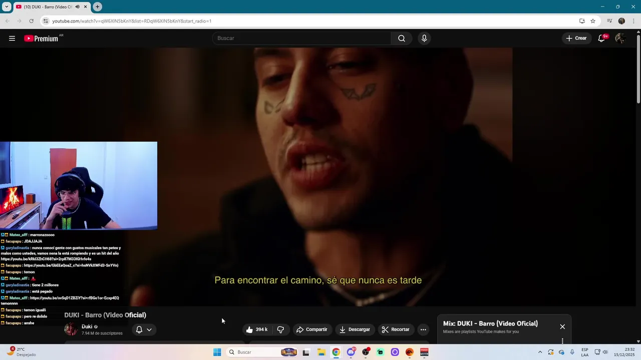Open a new Chrome tab
641x360 pixels.
[x=97, y=6]
